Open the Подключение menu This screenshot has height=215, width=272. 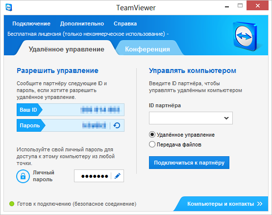click(x=31, y=24)
